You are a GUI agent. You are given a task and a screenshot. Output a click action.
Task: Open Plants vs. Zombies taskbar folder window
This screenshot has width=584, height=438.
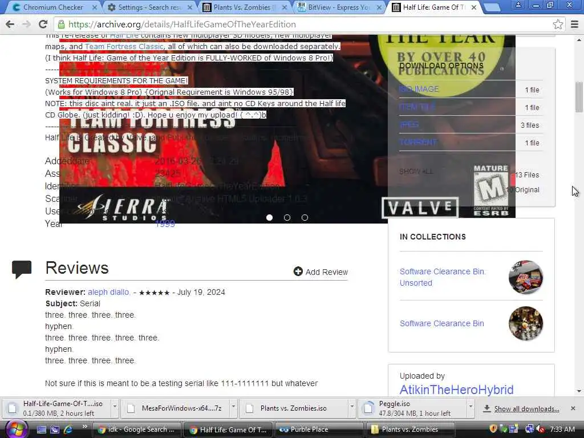[x=411, y=429]
